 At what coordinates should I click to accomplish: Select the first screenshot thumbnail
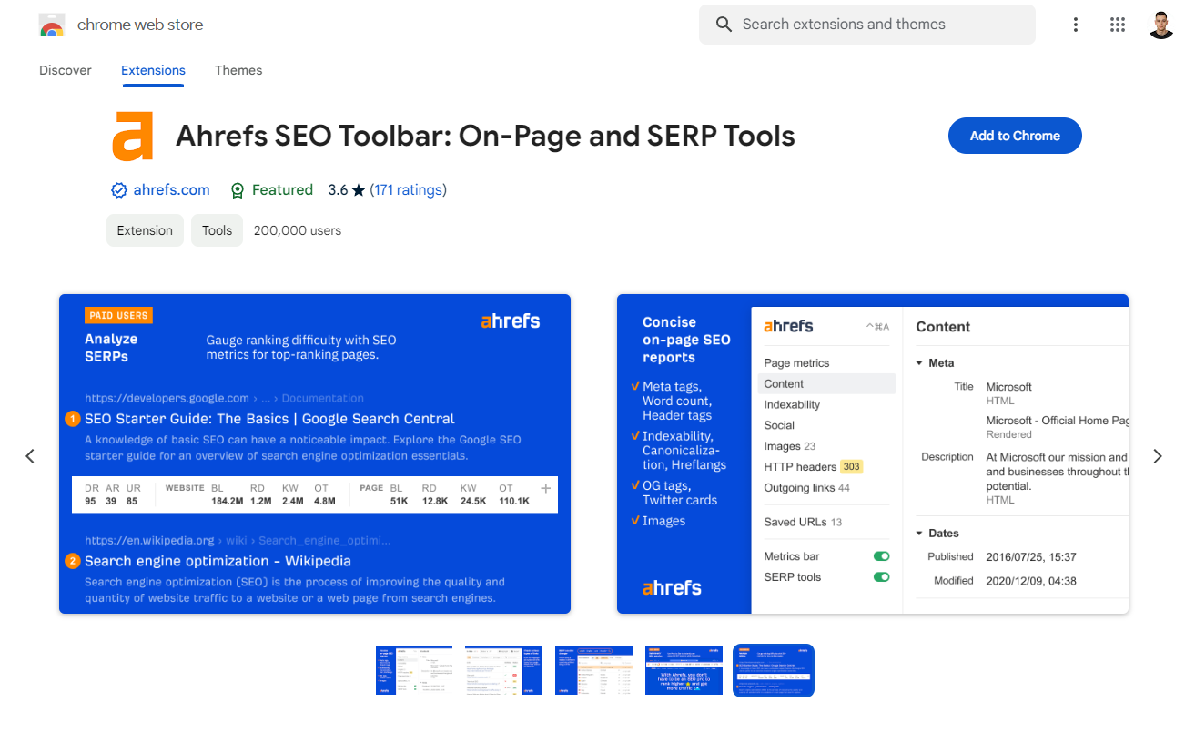coord(414,671)
